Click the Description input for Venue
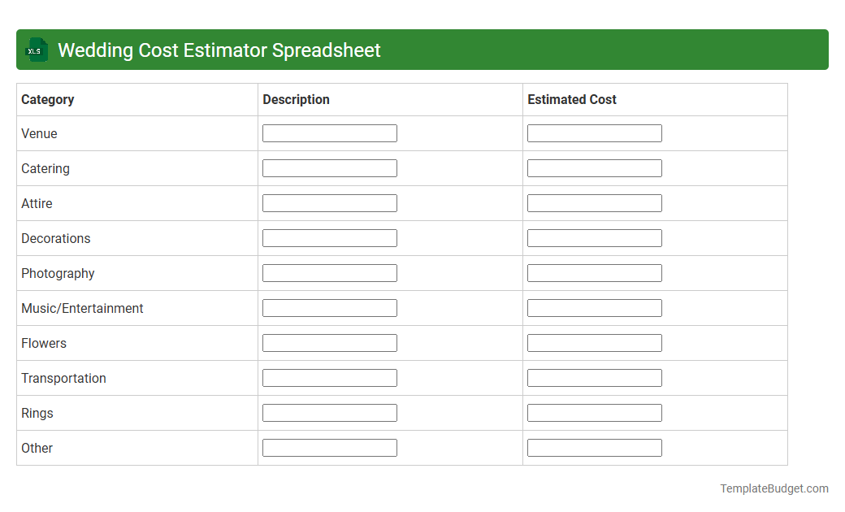 329,132
